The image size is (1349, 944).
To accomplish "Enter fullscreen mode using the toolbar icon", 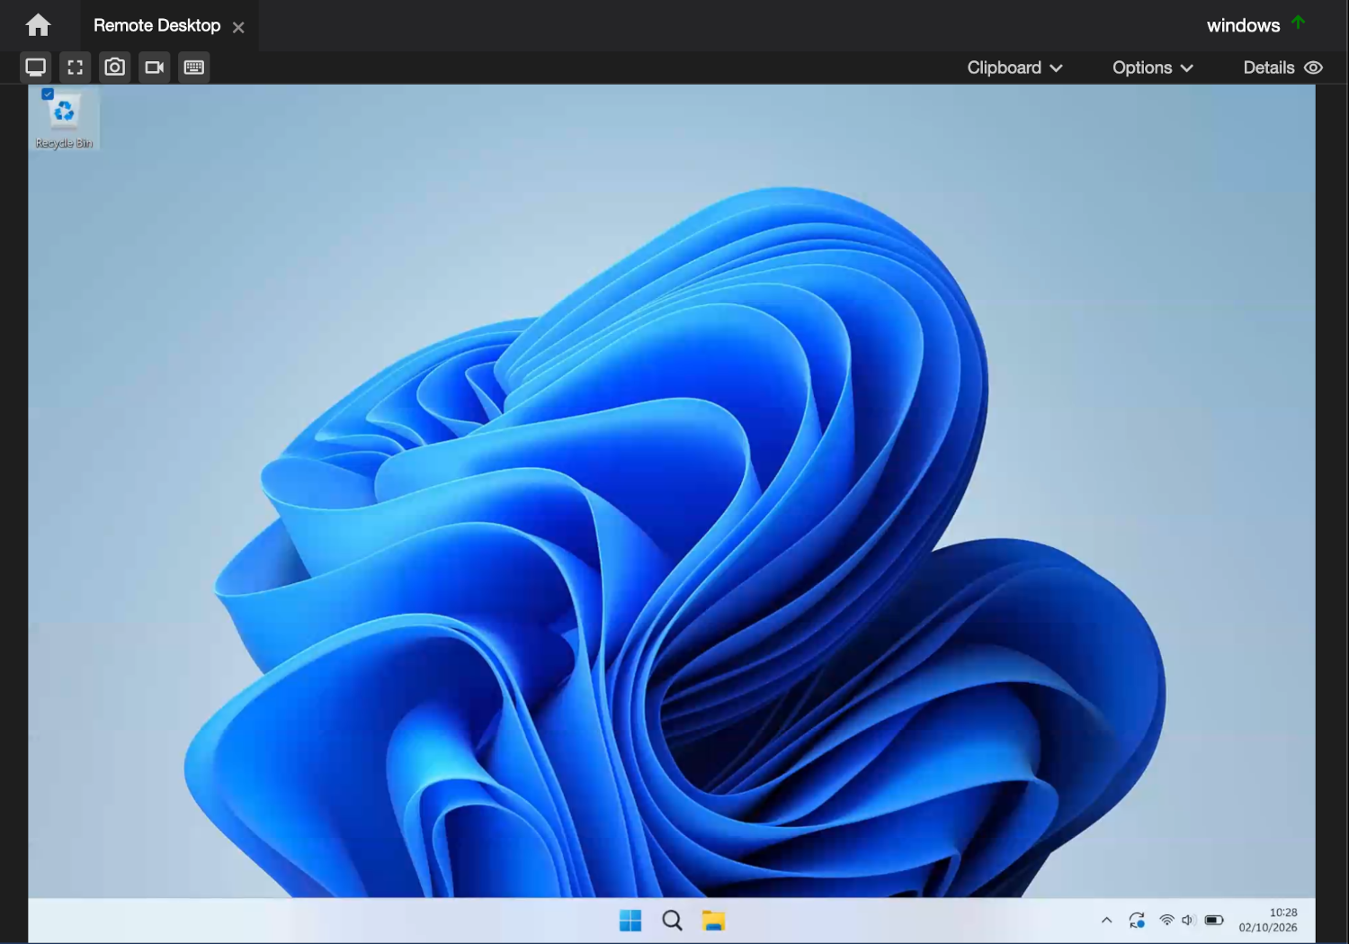I will click(76, 67).
